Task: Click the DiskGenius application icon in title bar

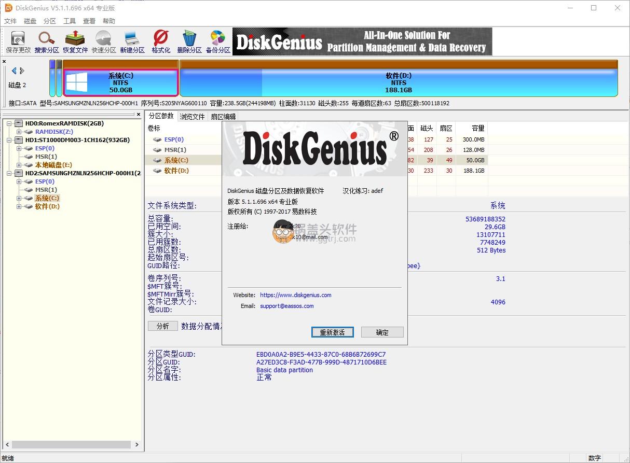Action: click(8, 8)
